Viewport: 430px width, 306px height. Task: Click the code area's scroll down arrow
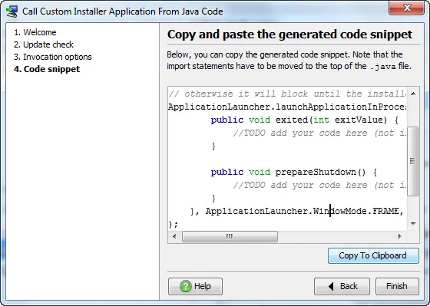413,224
